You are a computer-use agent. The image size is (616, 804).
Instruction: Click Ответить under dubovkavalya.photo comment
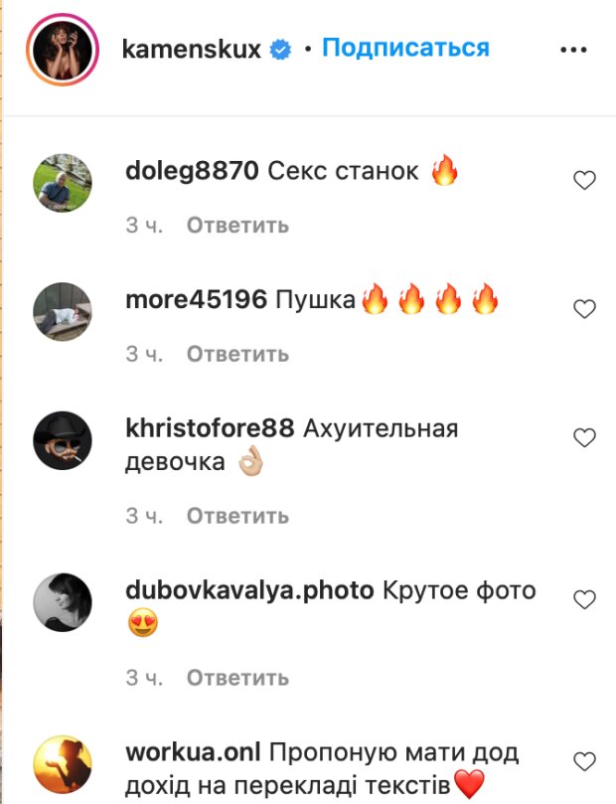[237, 678]
